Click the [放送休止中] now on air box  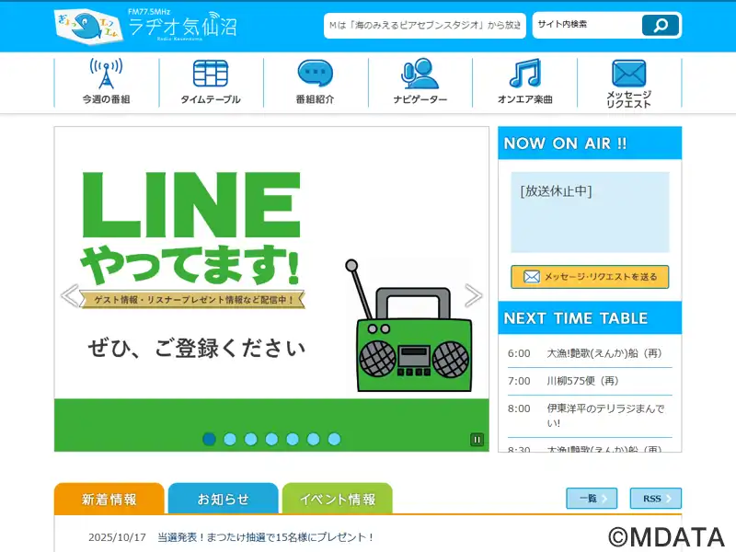590,213
